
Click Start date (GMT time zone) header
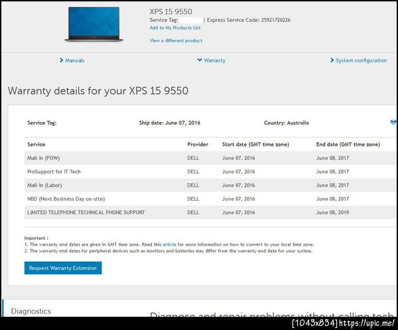pos(255,144)
